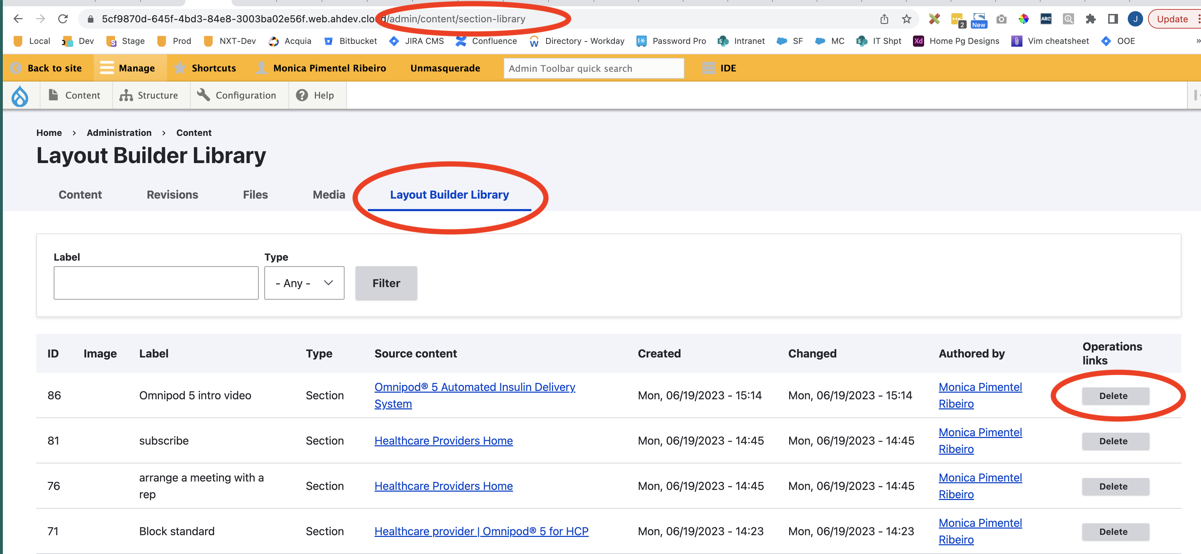Switch to the Content tab

click(80, 195)
